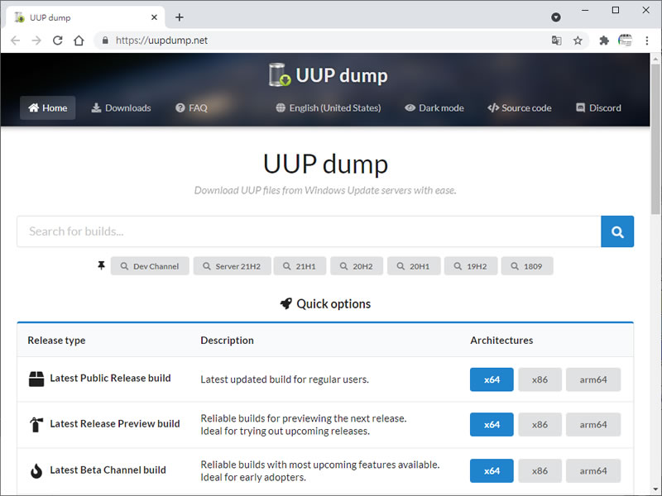Click the scrollbar down arrow
Screen dimensions: 662x496
coord(655,490)
